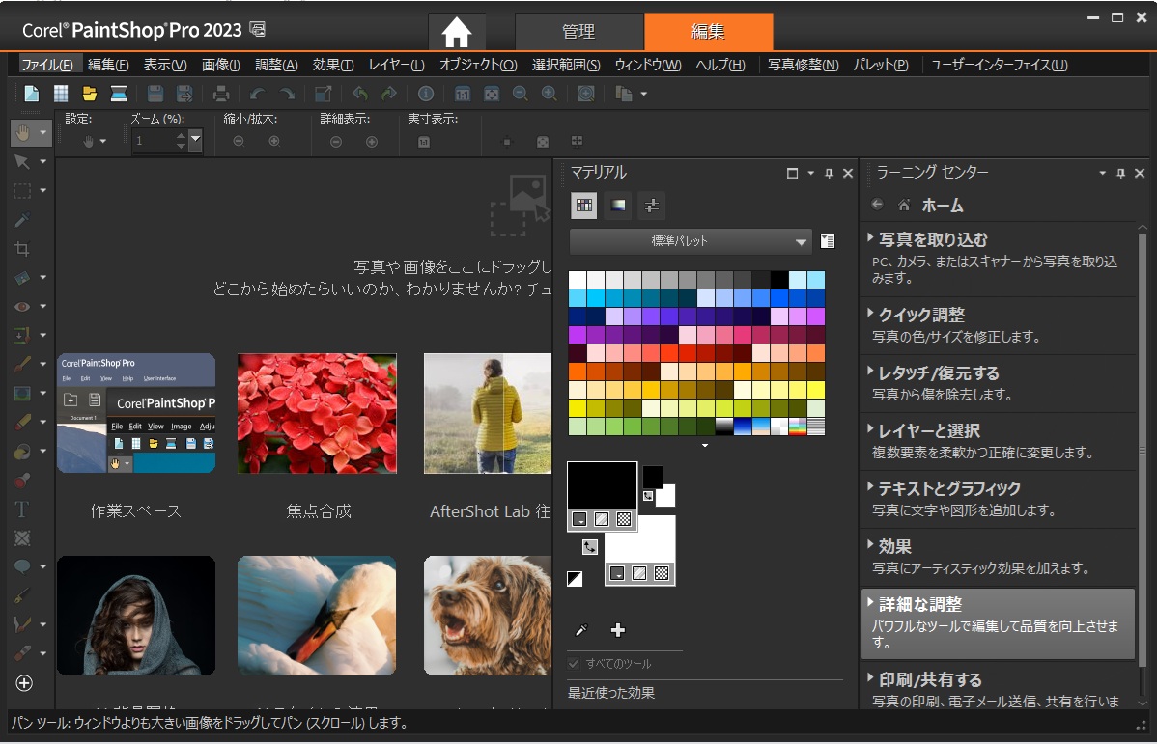Viewport: 1157px width, 744px height.
Task: Open the zoom percentage dropdown arrow
Action: (196, 141)
